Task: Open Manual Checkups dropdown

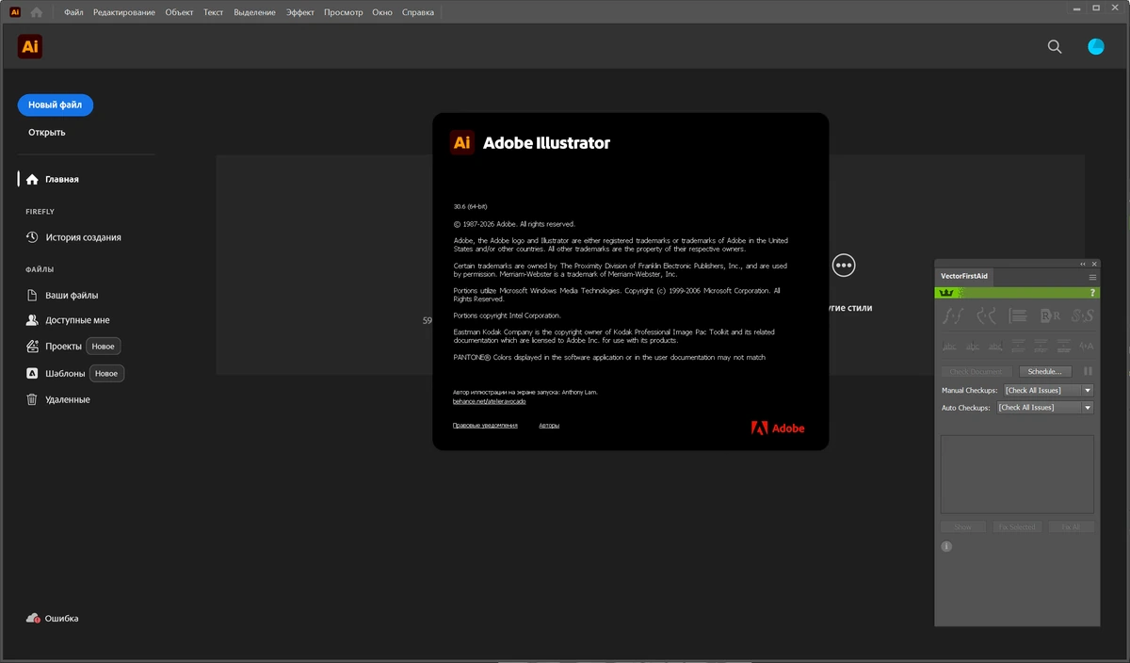Action: 1048,390
